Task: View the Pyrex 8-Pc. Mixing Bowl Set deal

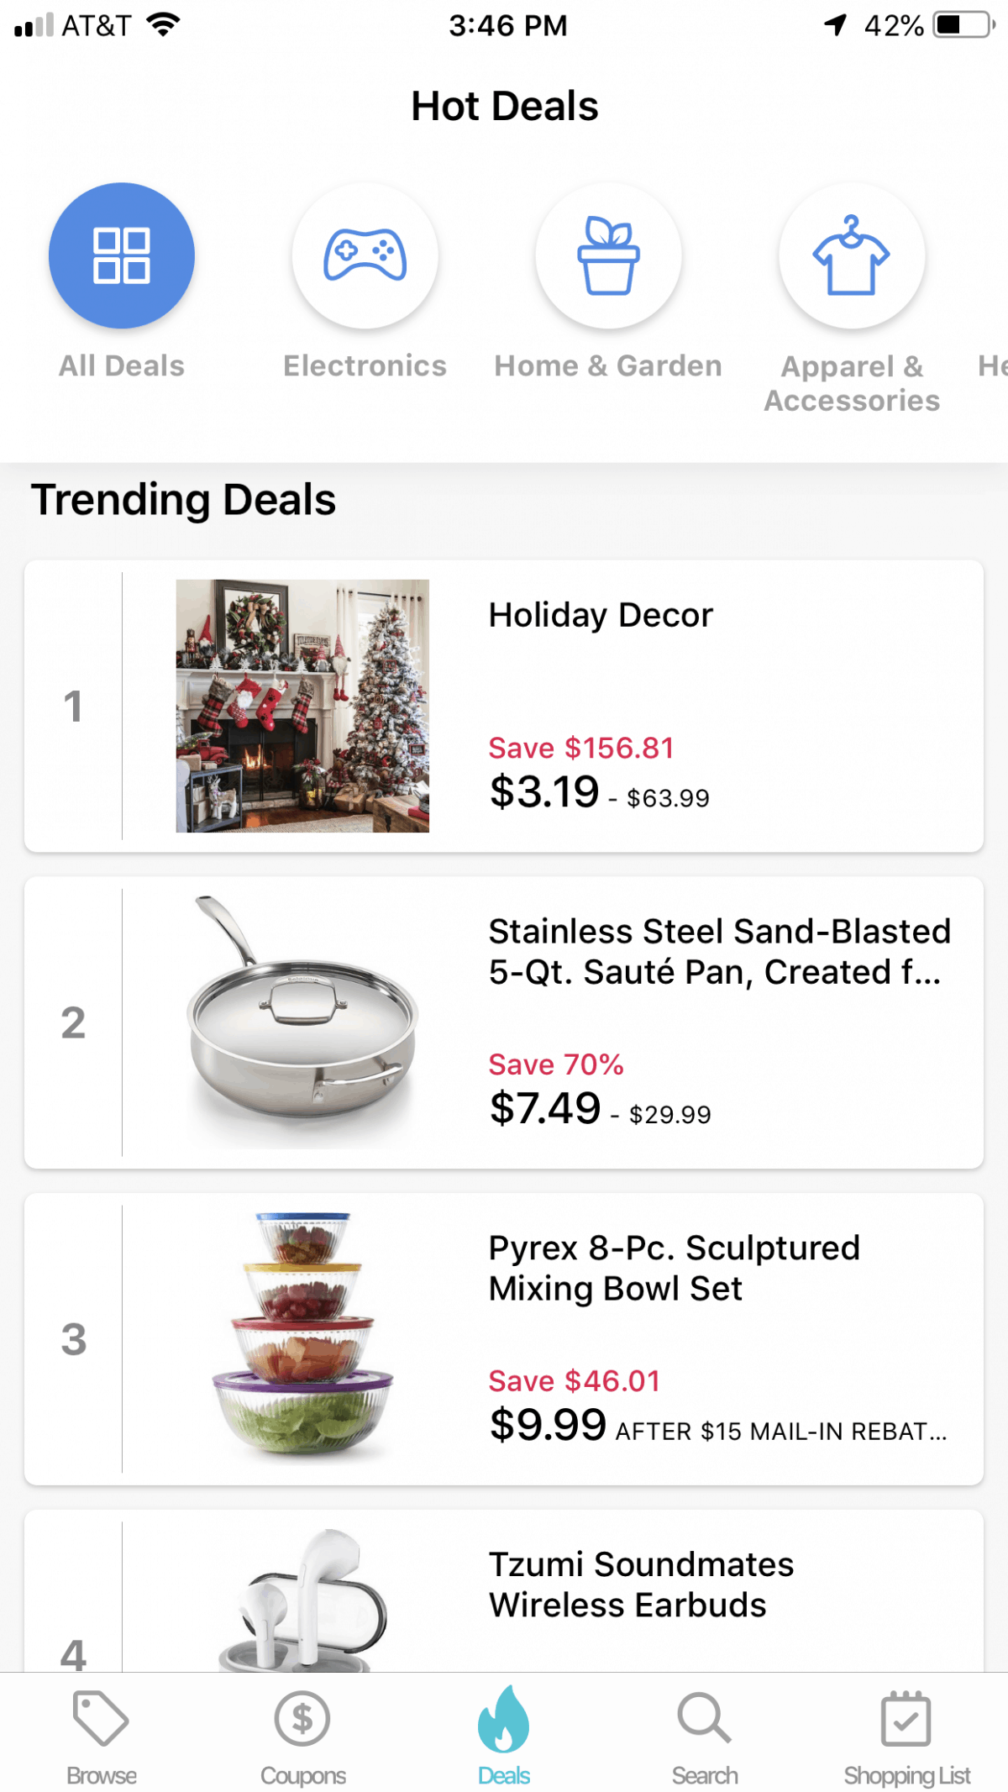Action: 674,1269
